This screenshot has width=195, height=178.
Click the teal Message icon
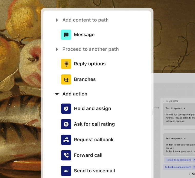tap(66, 35)
